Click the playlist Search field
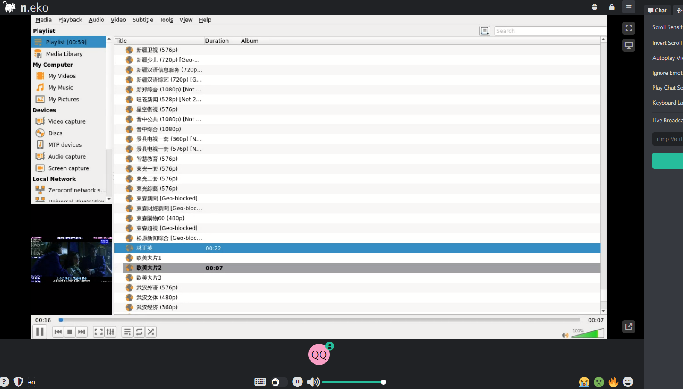The width and height of the screenshot is (683, 389). [549, 31]
